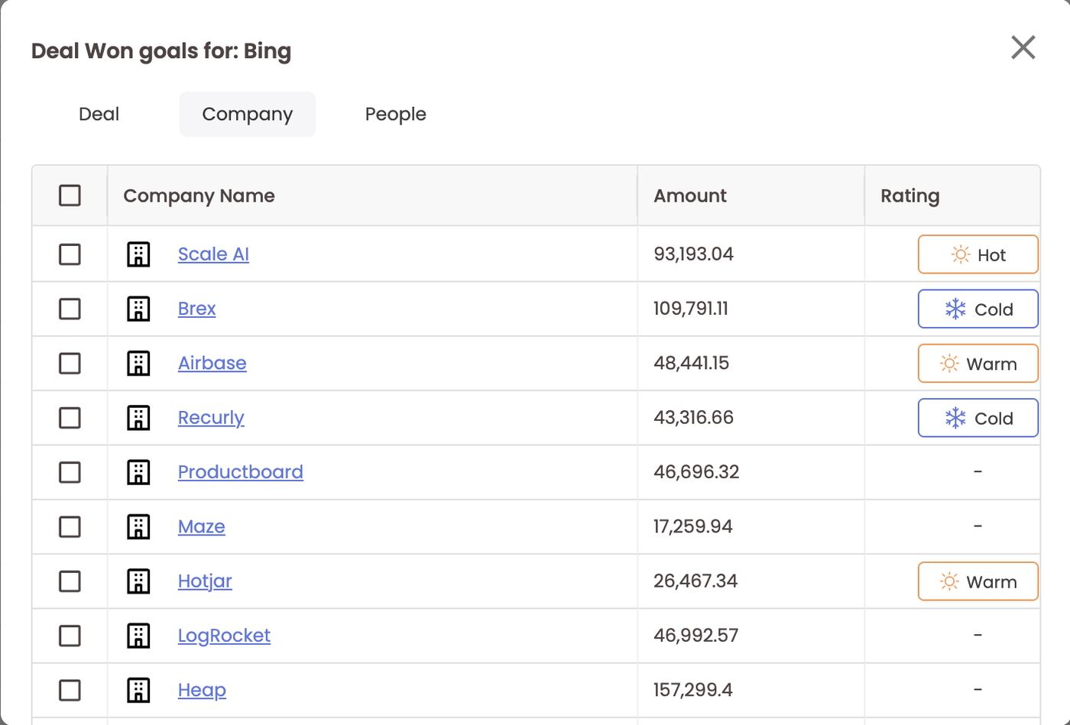Check the LogRocket row checkbox
Viewport: 1070px width, 725px height.
(x=70, y=636)
